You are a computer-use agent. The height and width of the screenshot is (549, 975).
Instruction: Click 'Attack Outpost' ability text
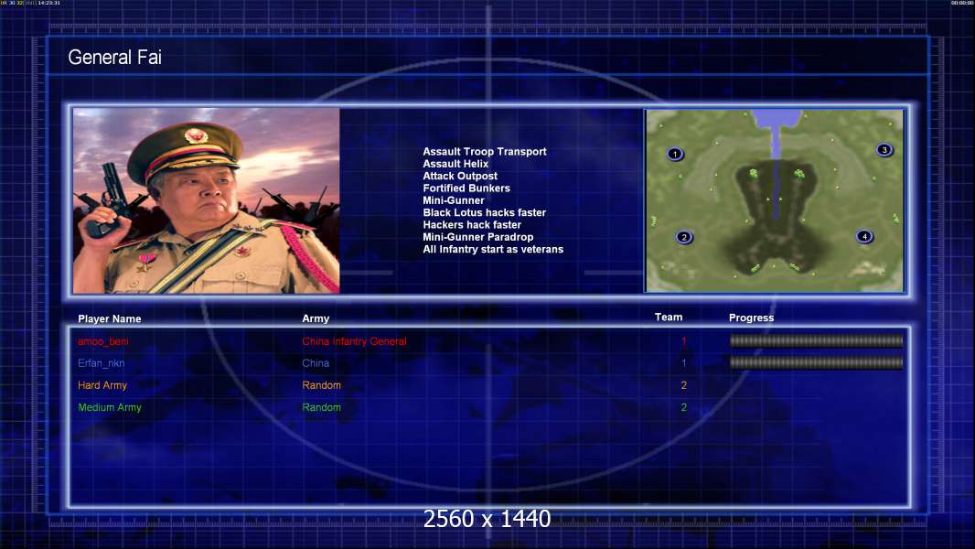[x=460, y=176]
